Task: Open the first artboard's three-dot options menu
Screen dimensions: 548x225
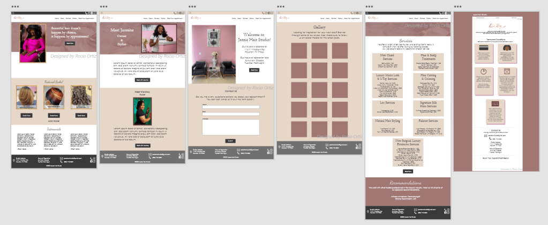Action: coord(15,7)
